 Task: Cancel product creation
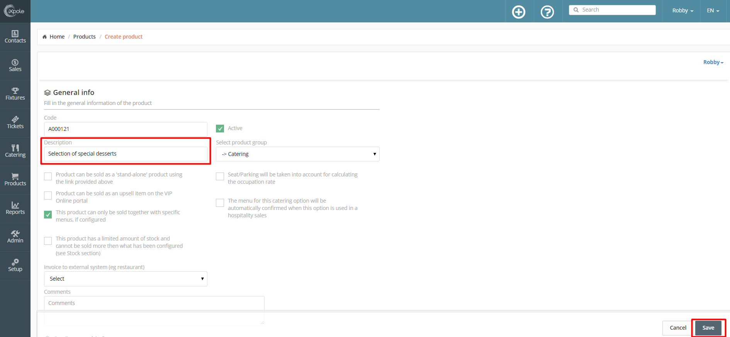[x=678, y=328]
